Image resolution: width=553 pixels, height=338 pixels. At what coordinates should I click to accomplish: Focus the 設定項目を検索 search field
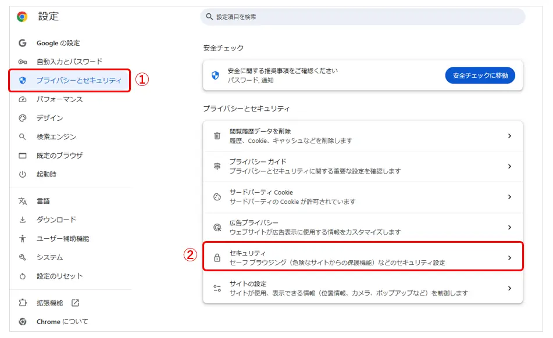tap(366, 17)
